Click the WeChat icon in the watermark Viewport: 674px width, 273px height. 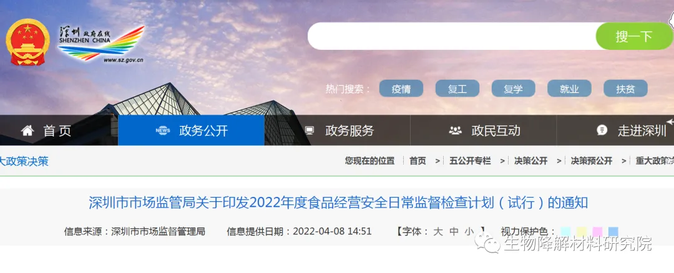[x=487, y=243]
